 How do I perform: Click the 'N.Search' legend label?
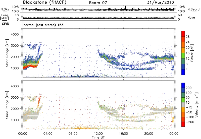point(194,9)
